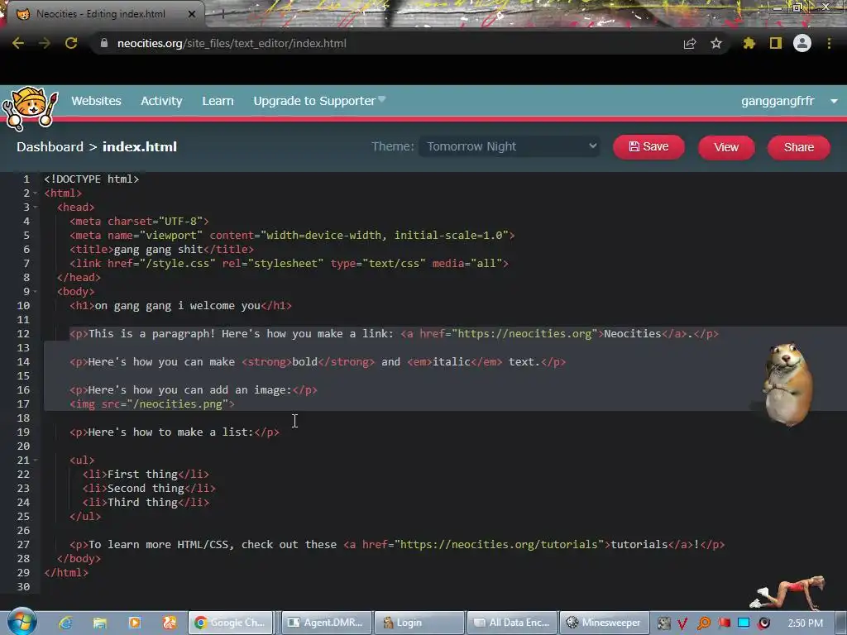Collapse the body tag fold on line 9
The width and height of the screenshot is (847, 635).
pos(36,291)
